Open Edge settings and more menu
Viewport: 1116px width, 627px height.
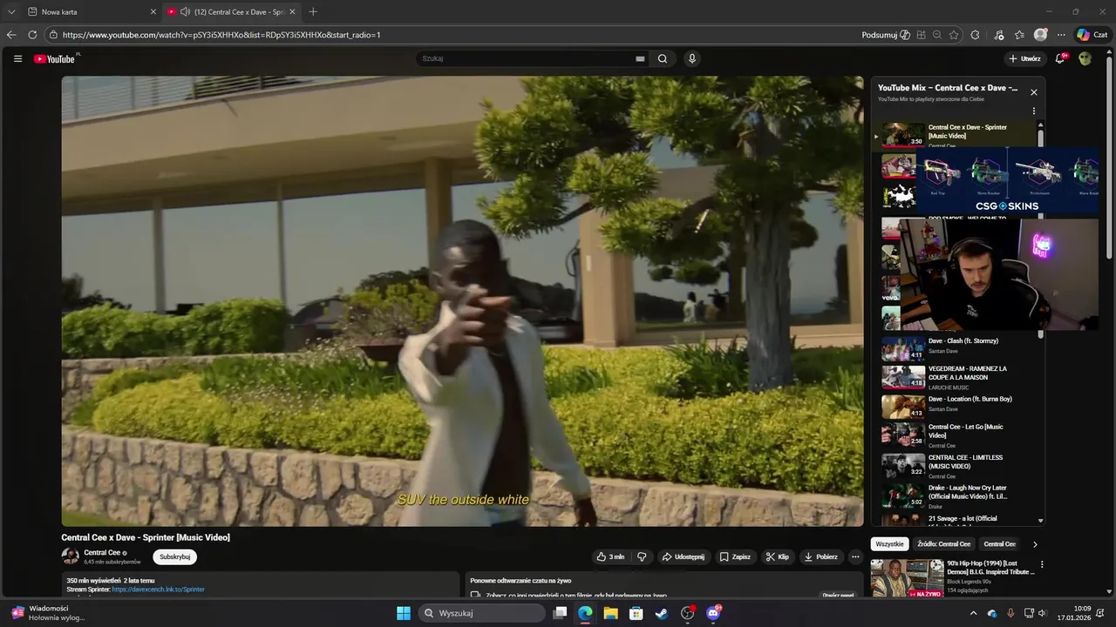coord(1061,35)
